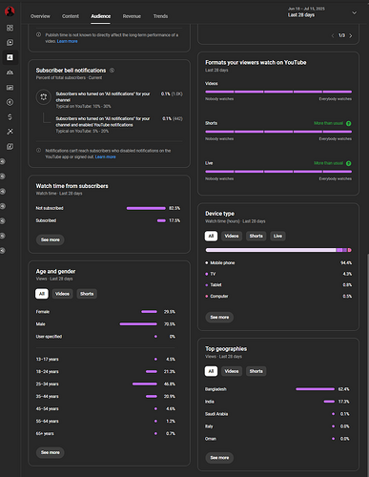Open the Copyright icon in sidebar

click(10, 102)
